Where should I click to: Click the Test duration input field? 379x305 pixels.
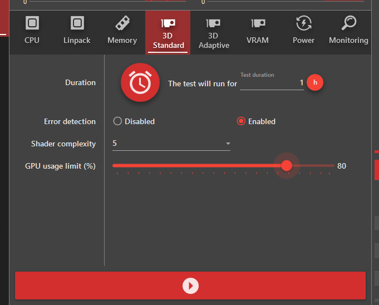pos(272,83)
